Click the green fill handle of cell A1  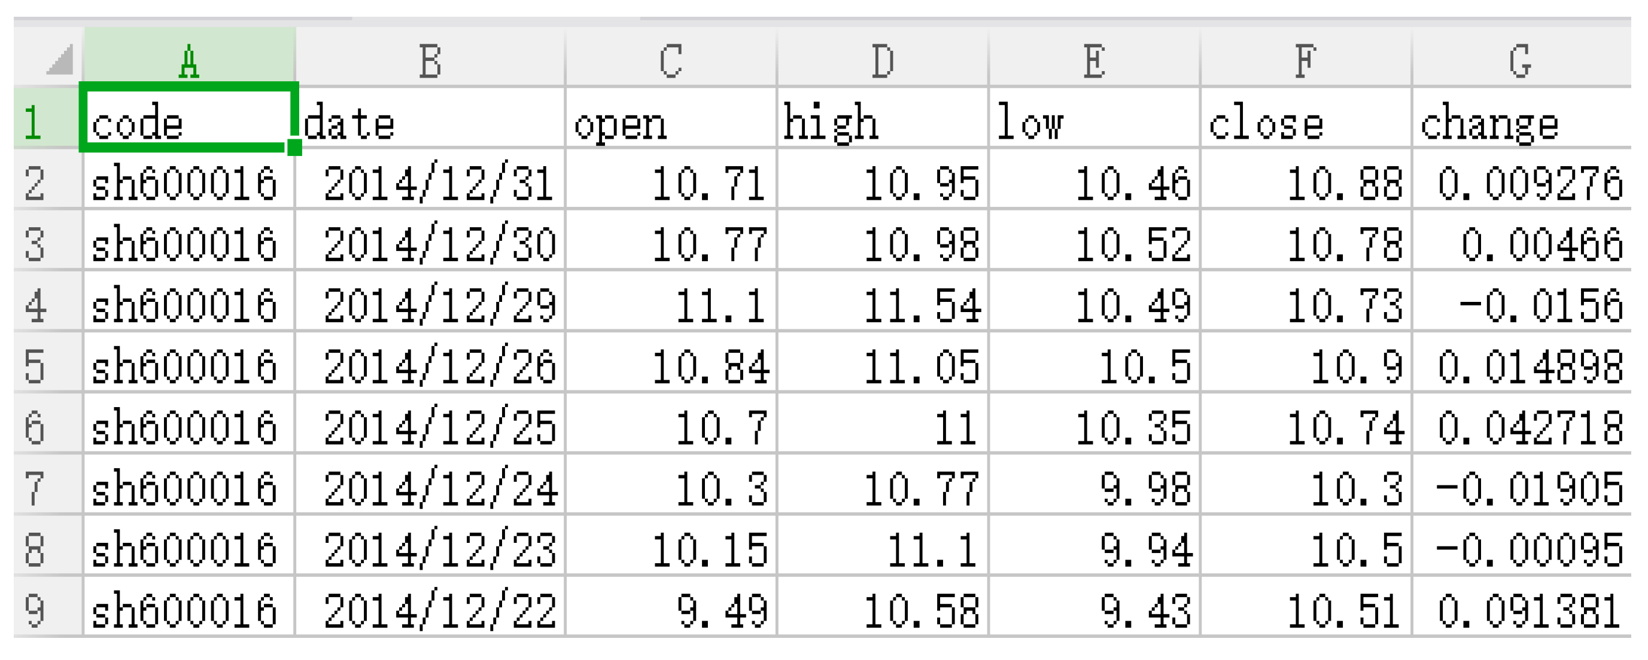294,148
